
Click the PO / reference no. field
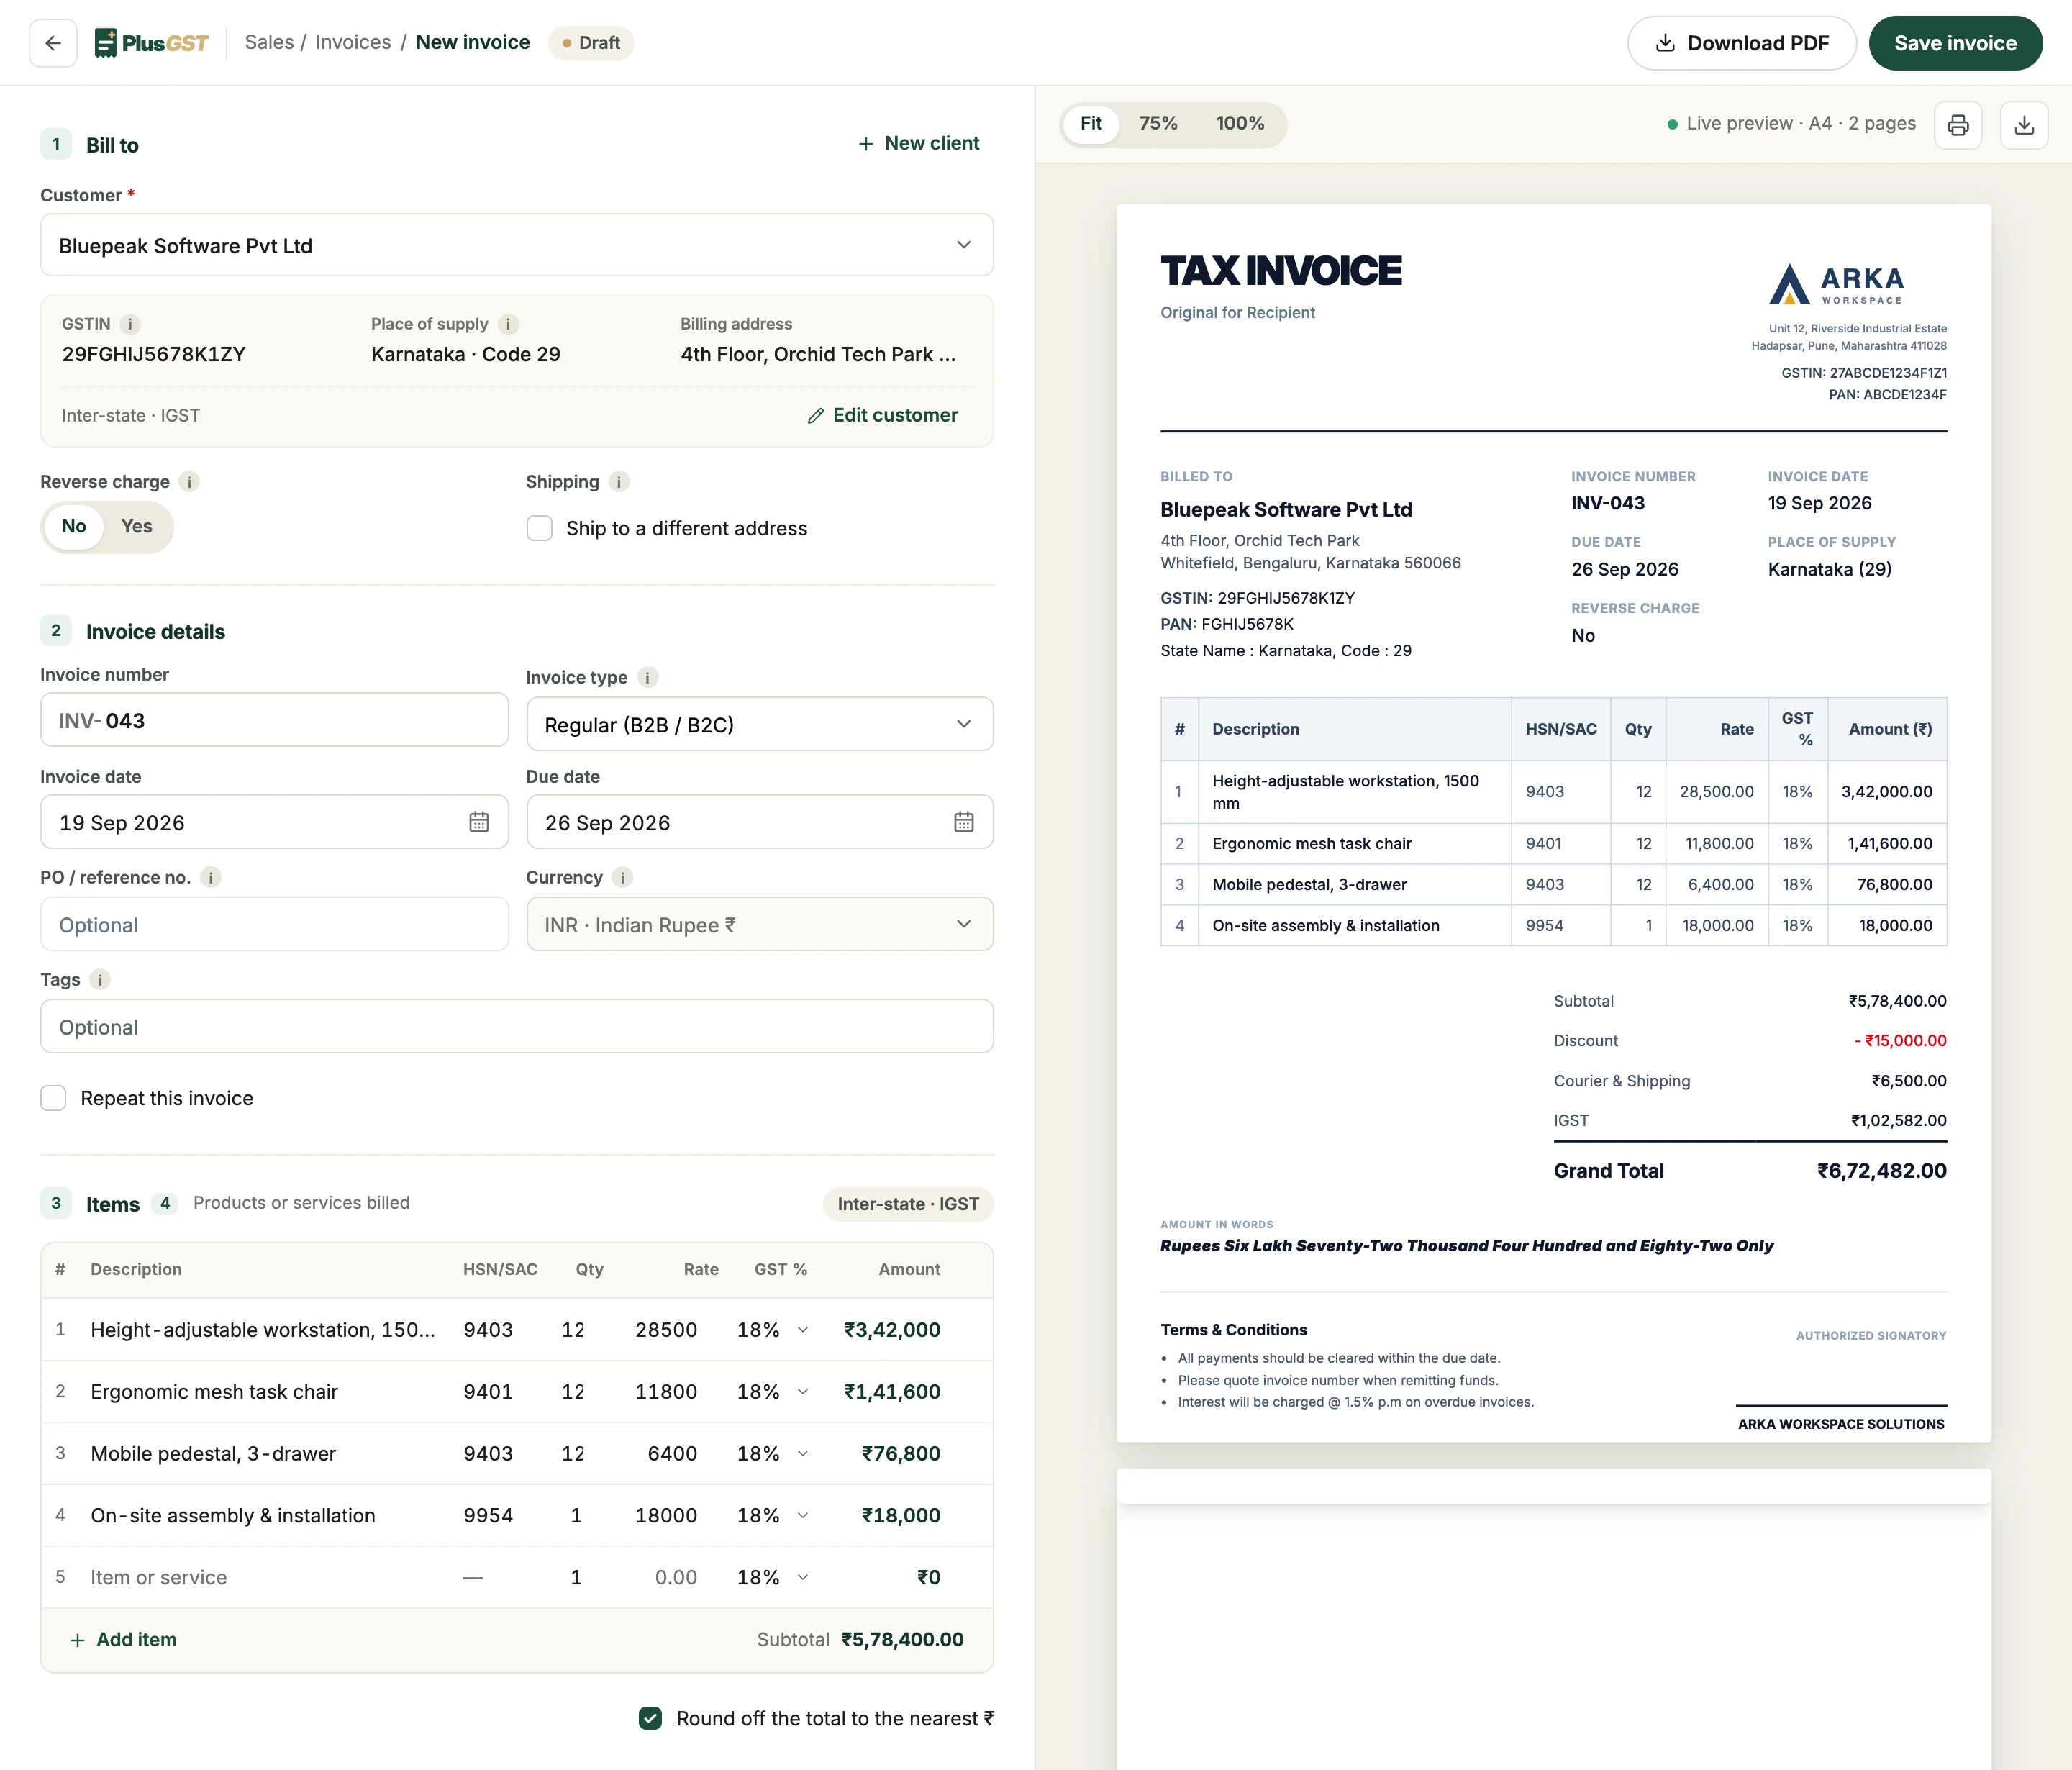point(274,924)
